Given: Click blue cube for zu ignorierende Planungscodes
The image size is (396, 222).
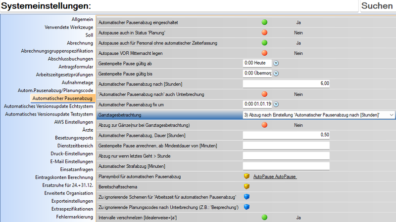Looking at the screenshot, I should (247, 207).
